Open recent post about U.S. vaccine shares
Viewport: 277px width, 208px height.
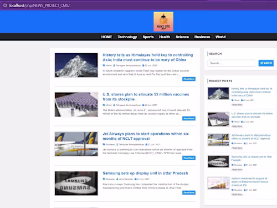[x=252, y=115]
